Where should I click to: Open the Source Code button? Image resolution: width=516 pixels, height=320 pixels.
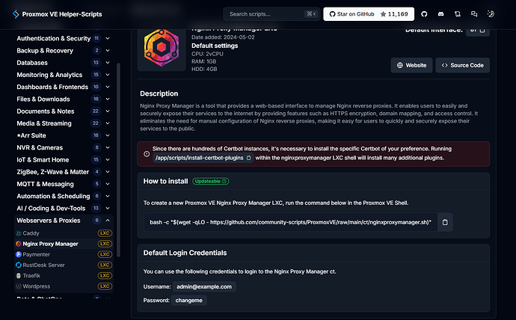tap(462, 65)
